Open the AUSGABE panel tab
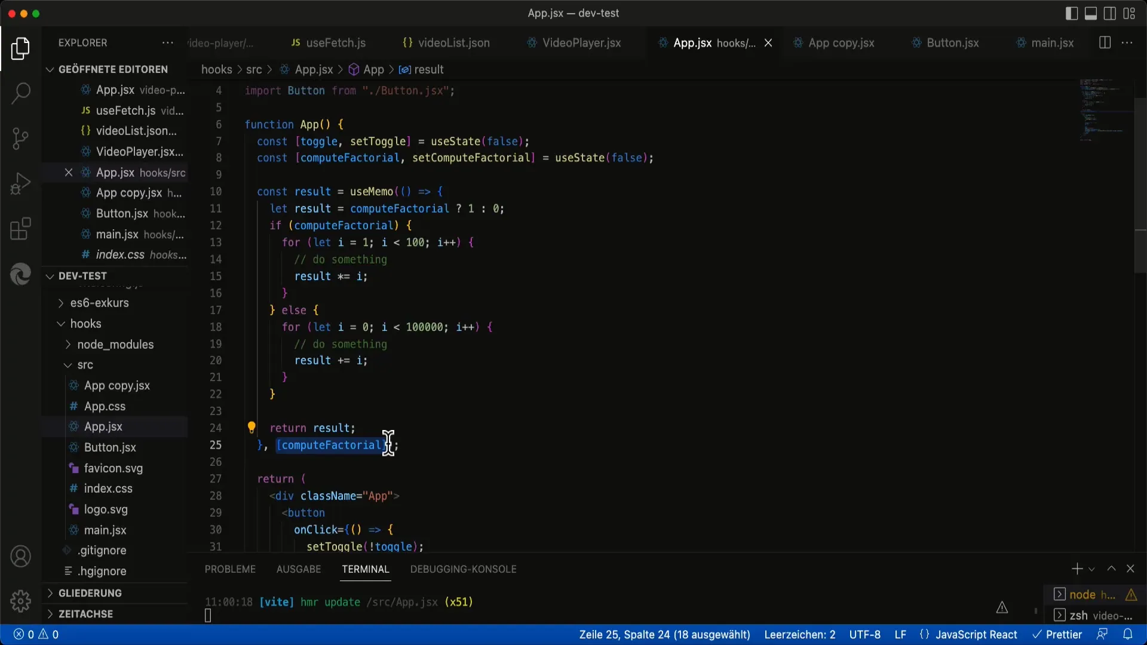Image resolution: width=1147 pixels, height=645 pixels. coord(299,569)
